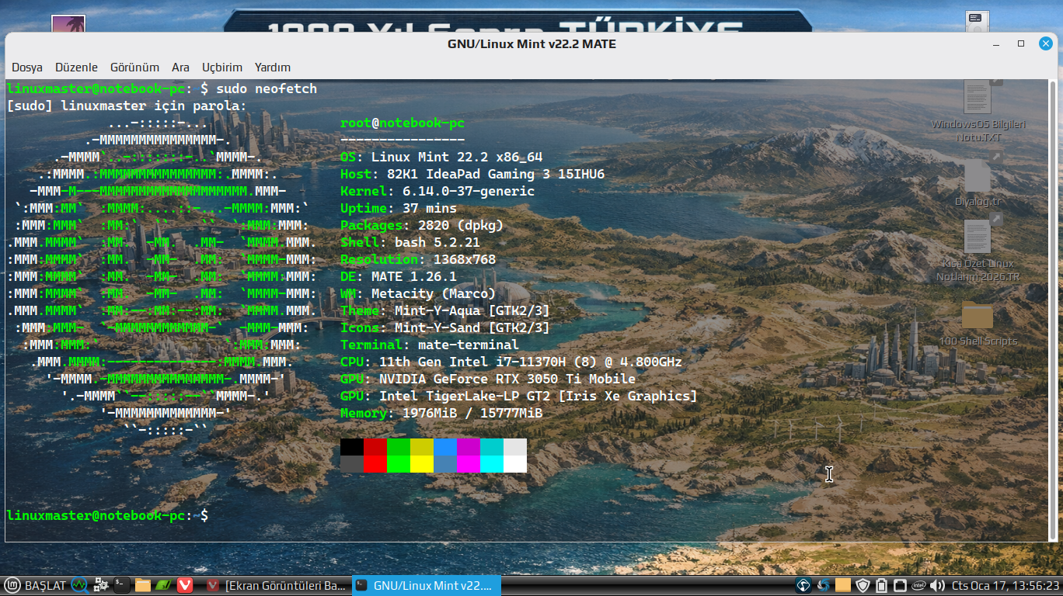Launch the system monitor from the panel
The image size is (1063, 596).
coord(79,585)
